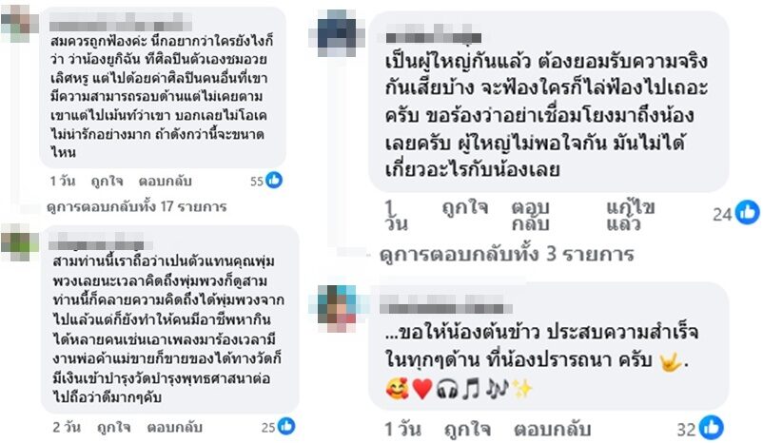Click the 2 วัน timestamp link
The width and height of the screenshot is (763, 443).
[x=67, y=427]
